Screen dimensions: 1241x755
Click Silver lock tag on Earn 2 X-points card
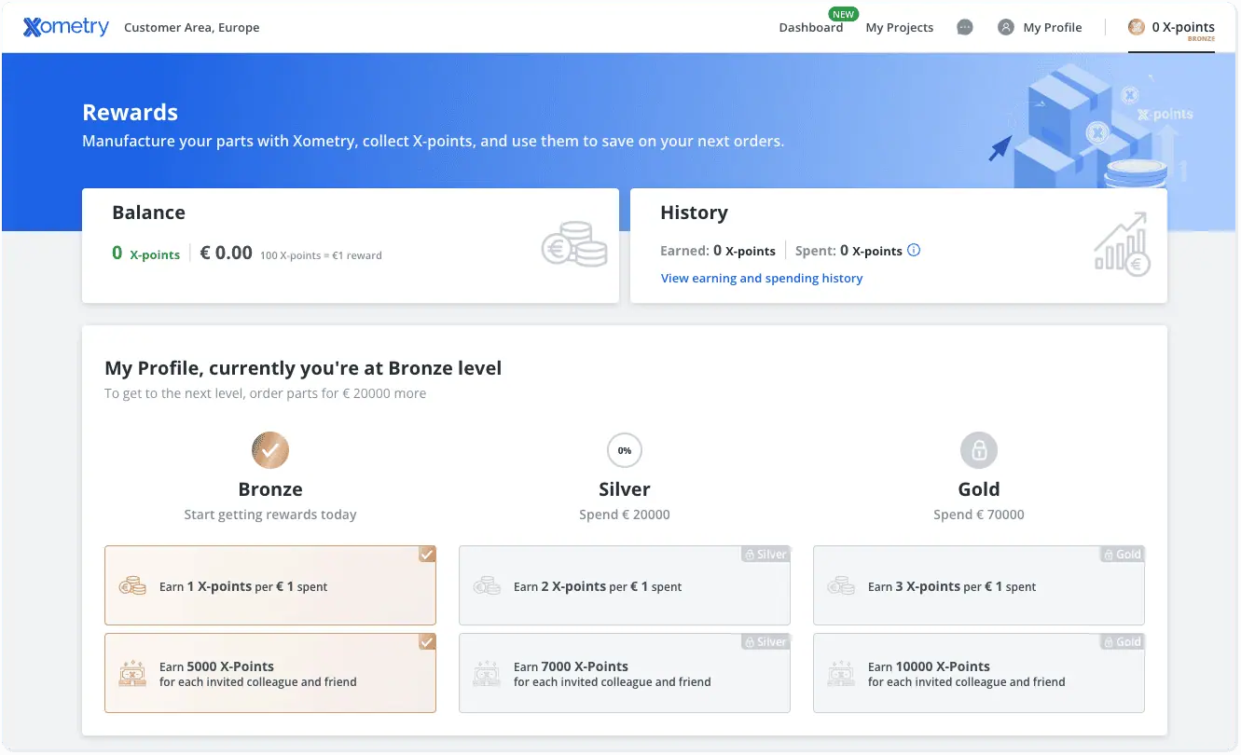[765, 554]
